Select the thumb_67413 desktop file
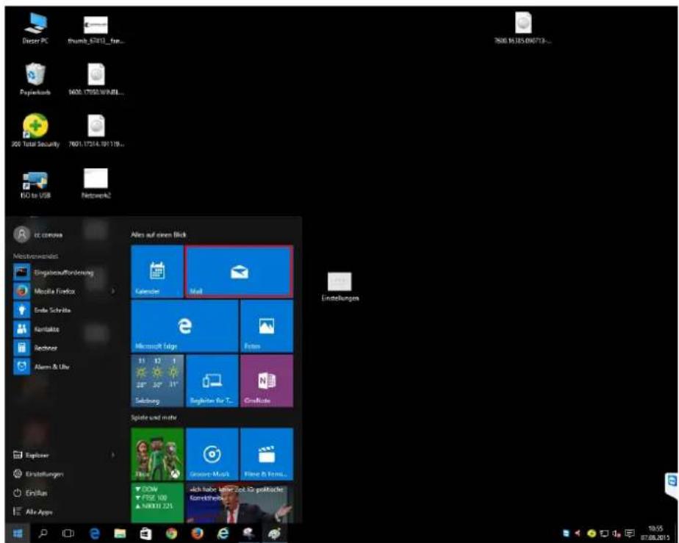The height and width of the screenshot is (543, 679). pos(96,30)
